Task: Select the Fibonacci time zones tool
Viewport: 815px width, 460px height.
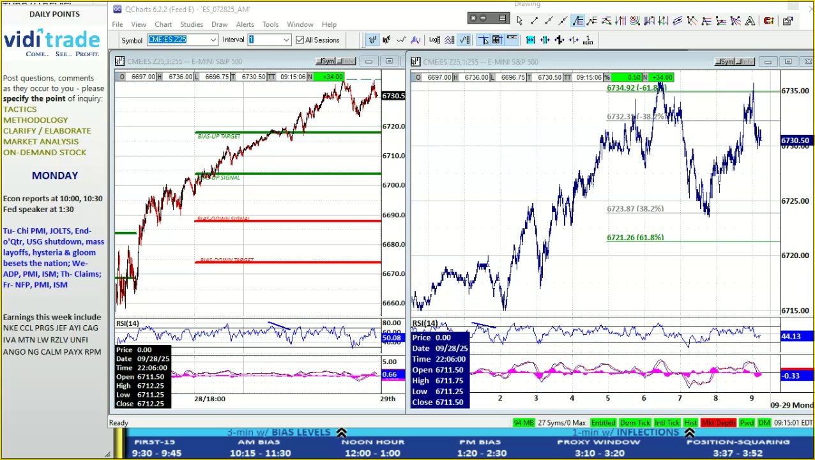Action: 620,20
